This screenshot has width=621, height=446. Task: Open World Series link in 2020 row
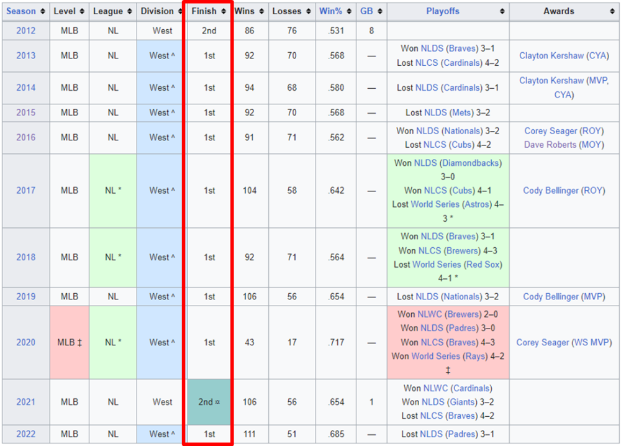(436, 357)
